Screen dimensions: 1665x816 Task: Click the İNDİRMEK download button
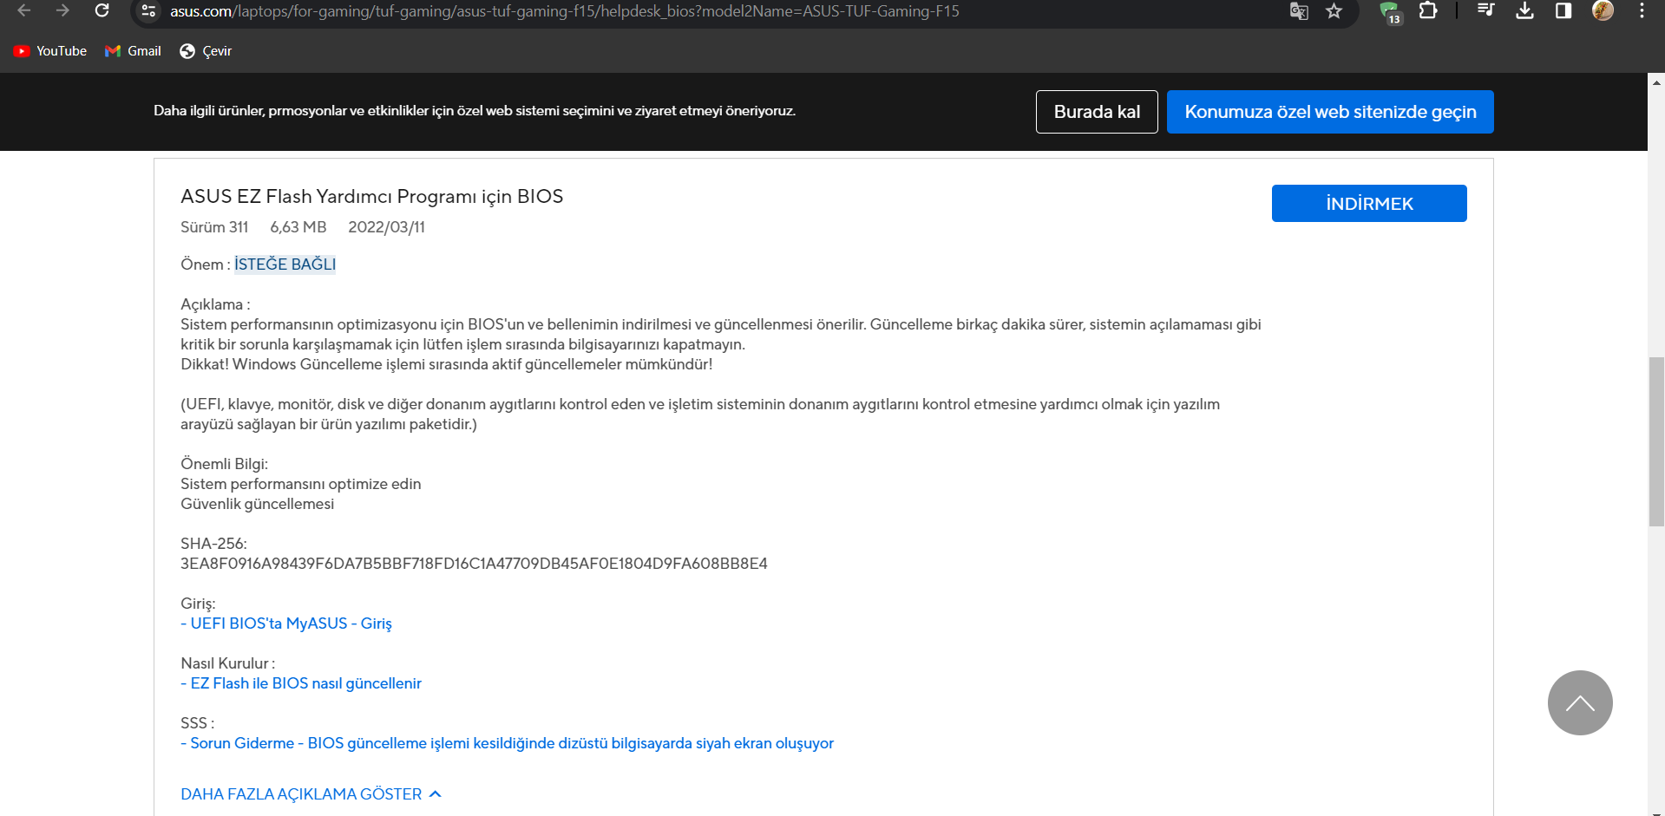tap(1369, 203)
